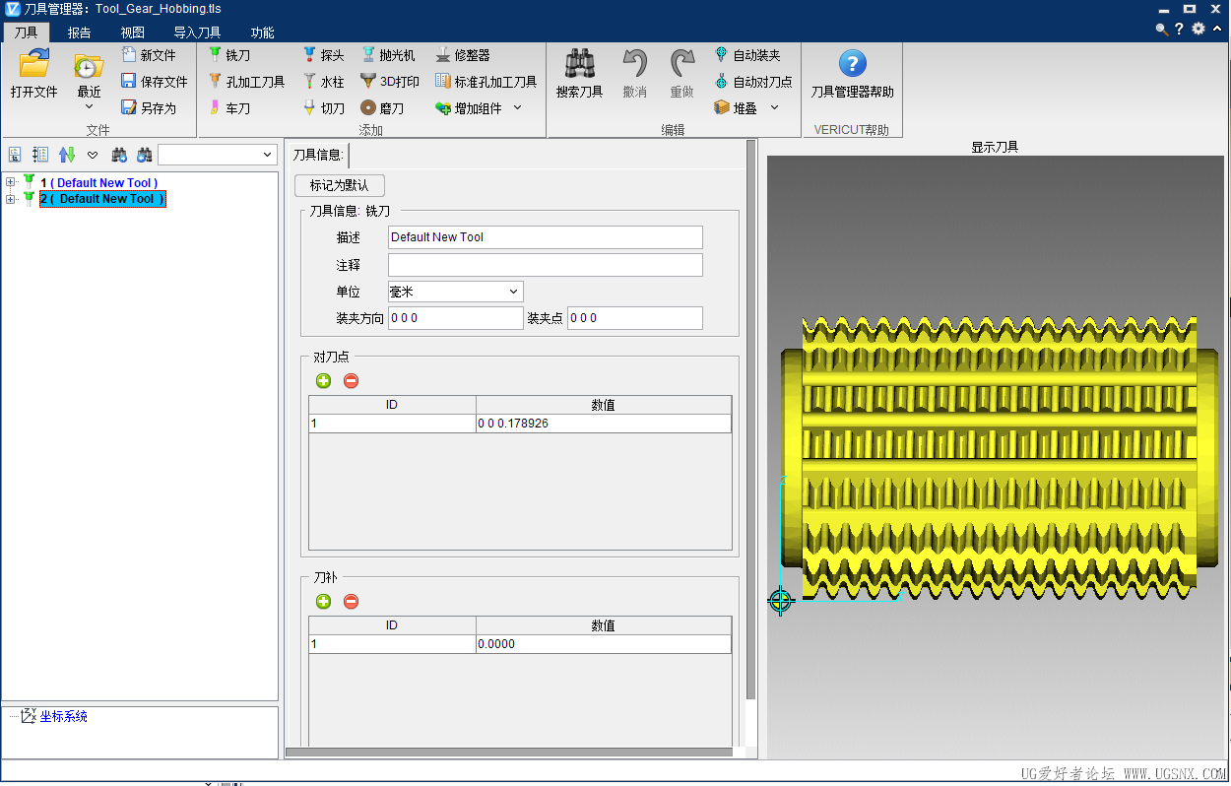This screenshot has height=786, width=1231.
Task: Click the 自动对刀点 auto gage point icon
Action: (x=722, y=82)
